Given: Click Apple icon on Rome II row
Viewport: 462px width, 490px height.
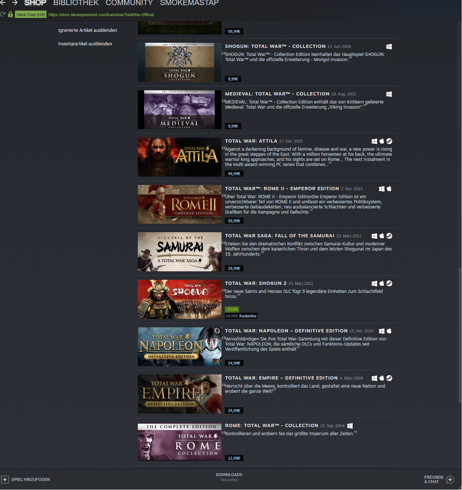Looking at the screenshot, I should 389,188.
